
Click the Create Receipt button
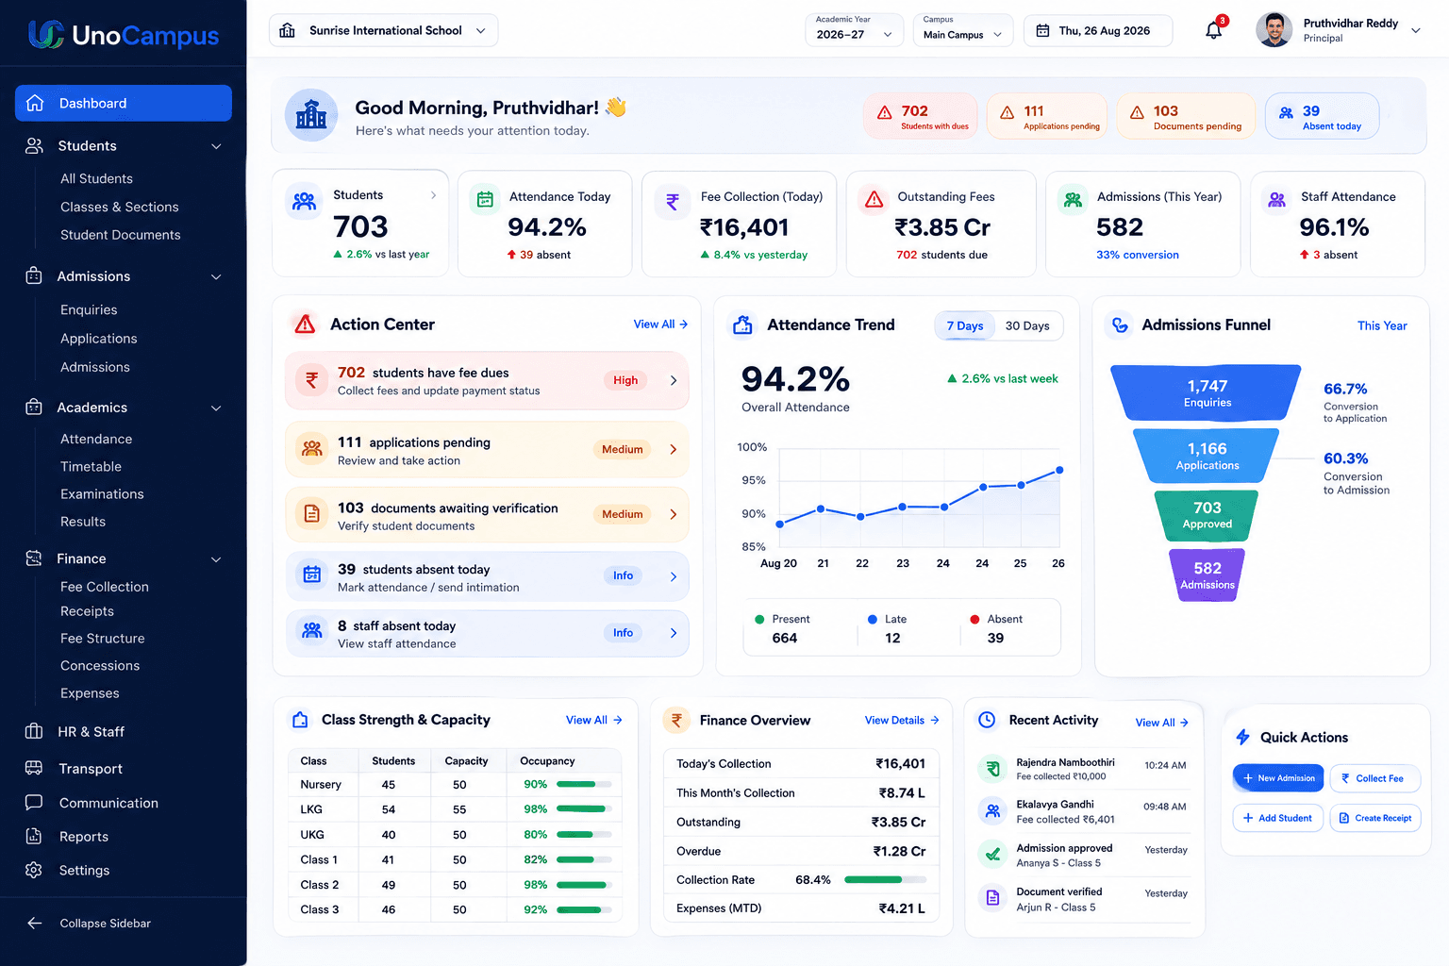(x=1374, y=818)
